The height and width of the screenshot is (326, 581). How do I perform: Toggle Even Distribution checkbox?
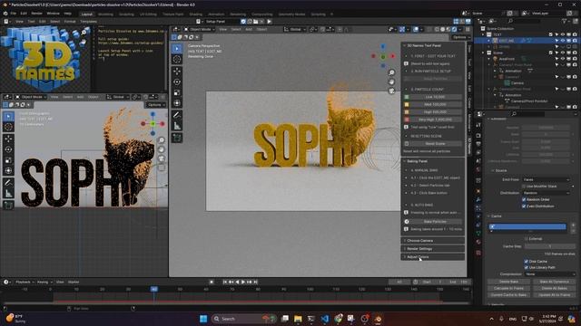click(524, 206)
